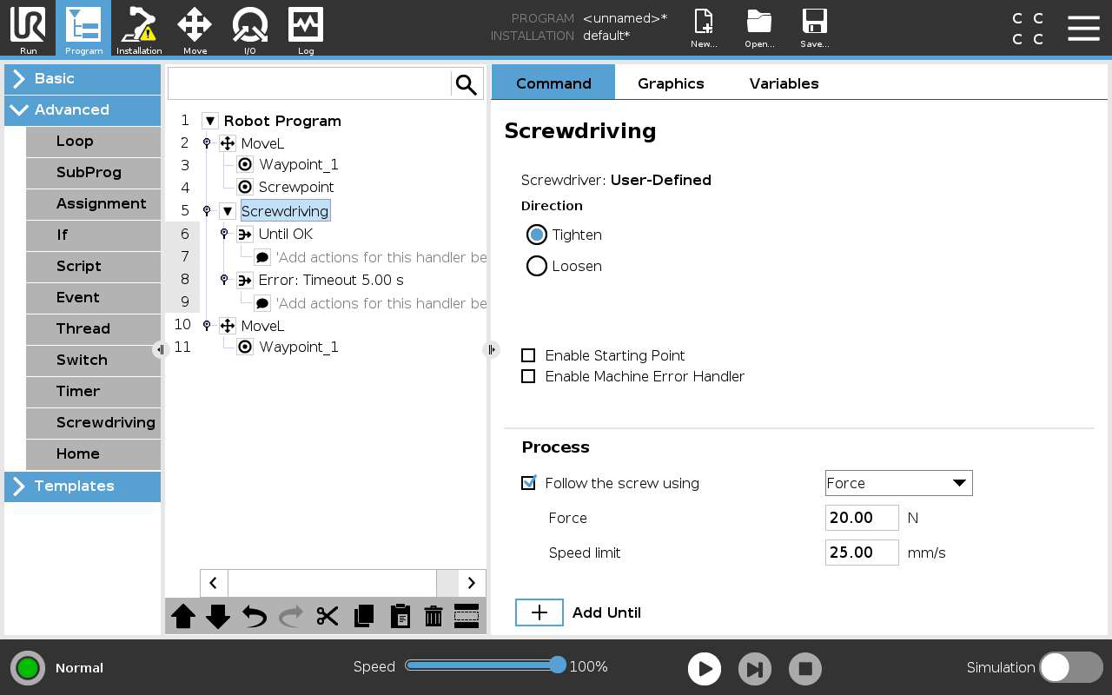
Task: Delete the selected node with trash icon
Action: click(434, 616)
